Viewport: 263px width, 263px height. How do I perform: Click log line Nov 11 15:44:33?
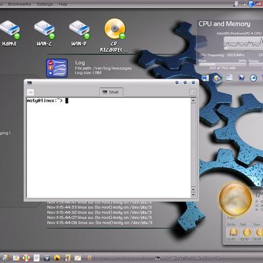tap(99, 207)
